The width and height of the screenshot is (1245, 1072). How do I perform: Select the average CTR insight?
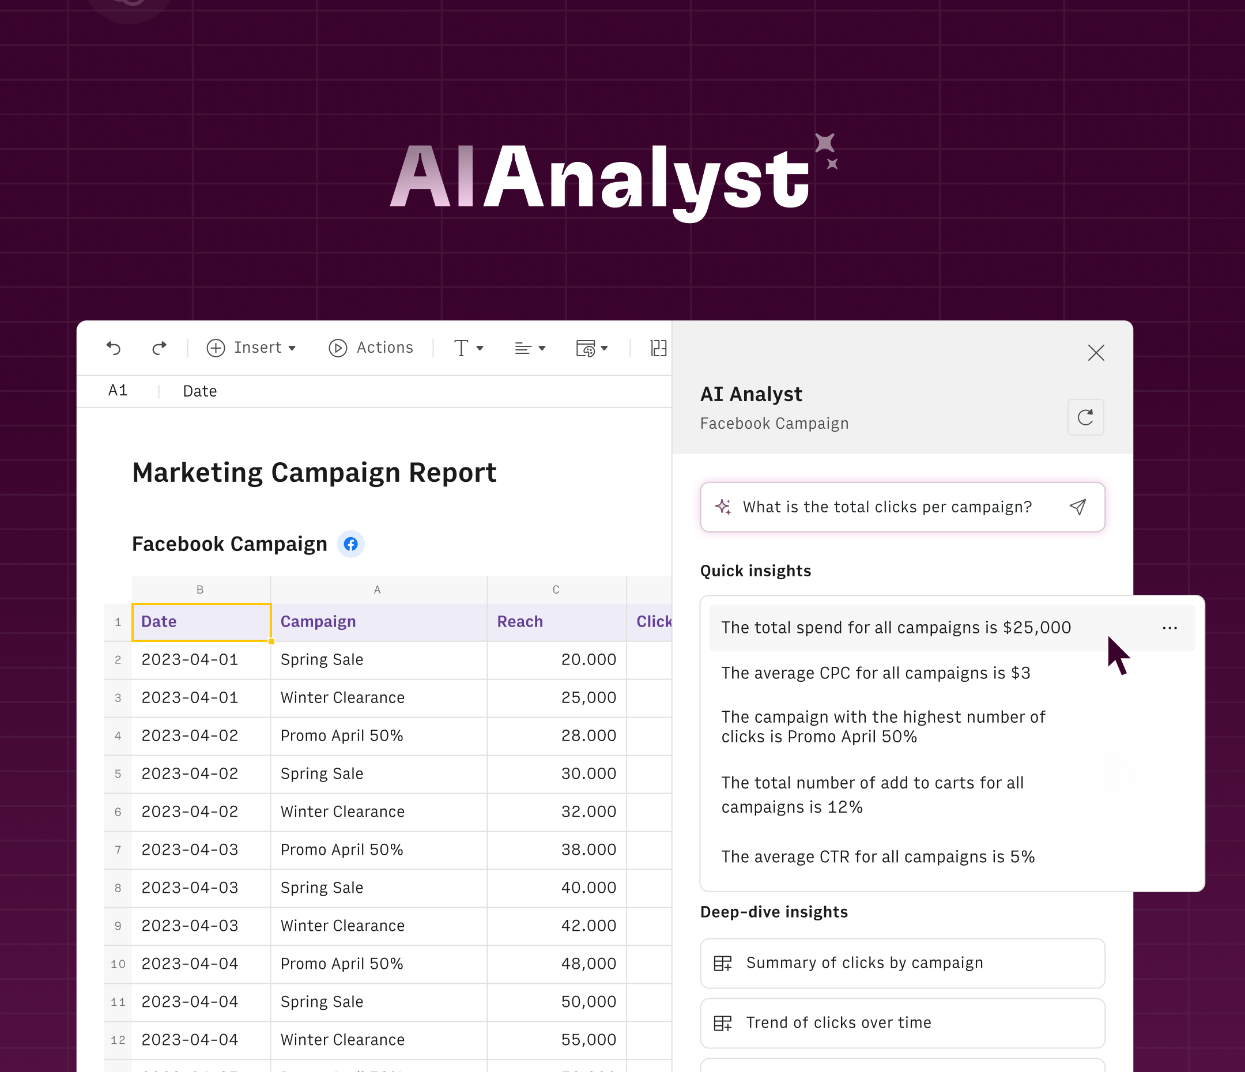877,857
